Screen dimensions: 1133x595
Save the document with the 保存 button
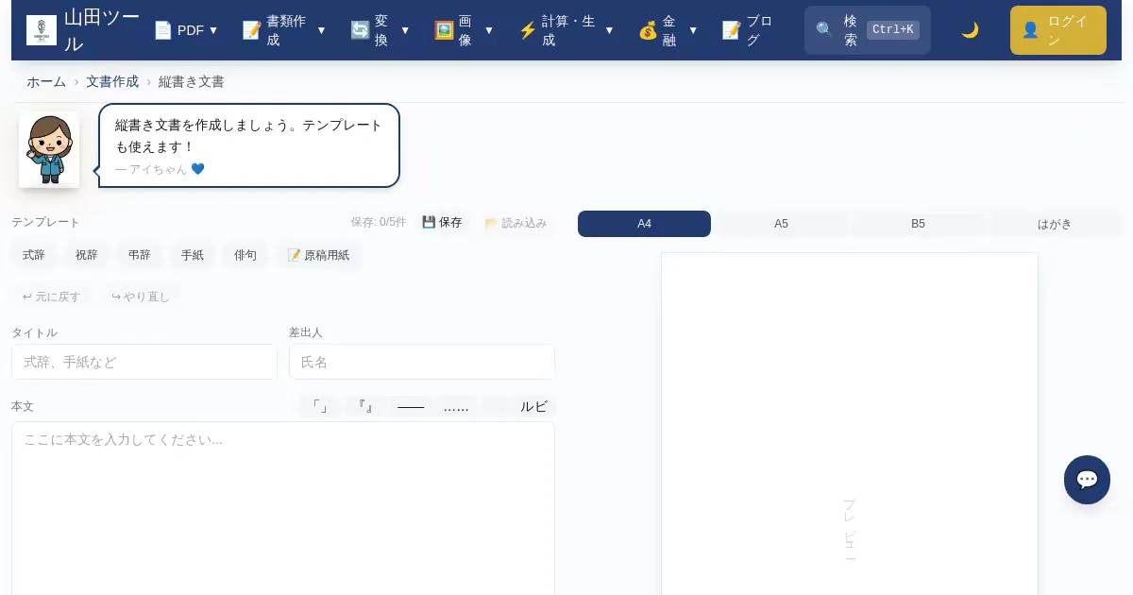[442, 223]
